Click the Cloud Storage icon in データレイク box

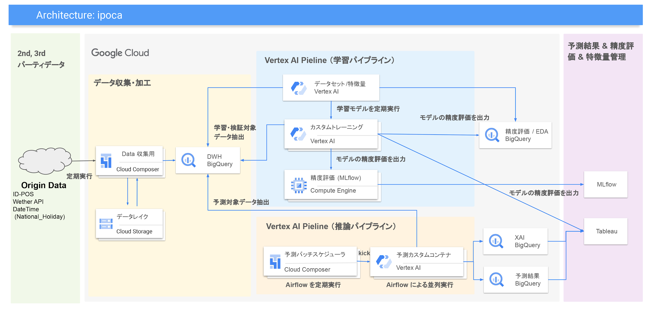click(106, 224)
